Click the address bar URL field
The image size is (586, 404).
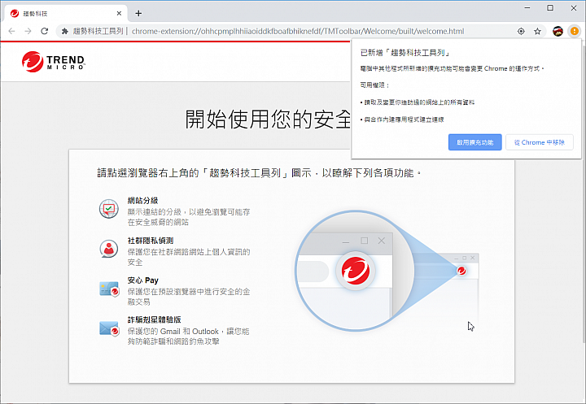[298, 32]
